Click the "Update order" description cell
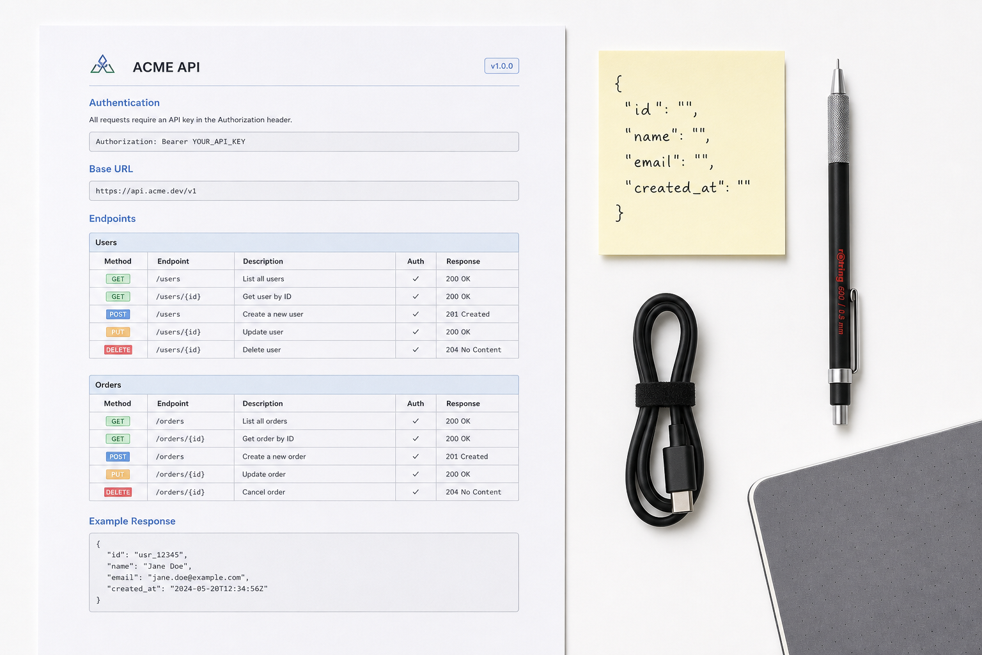982x655 pixels. tap(264, 474)
